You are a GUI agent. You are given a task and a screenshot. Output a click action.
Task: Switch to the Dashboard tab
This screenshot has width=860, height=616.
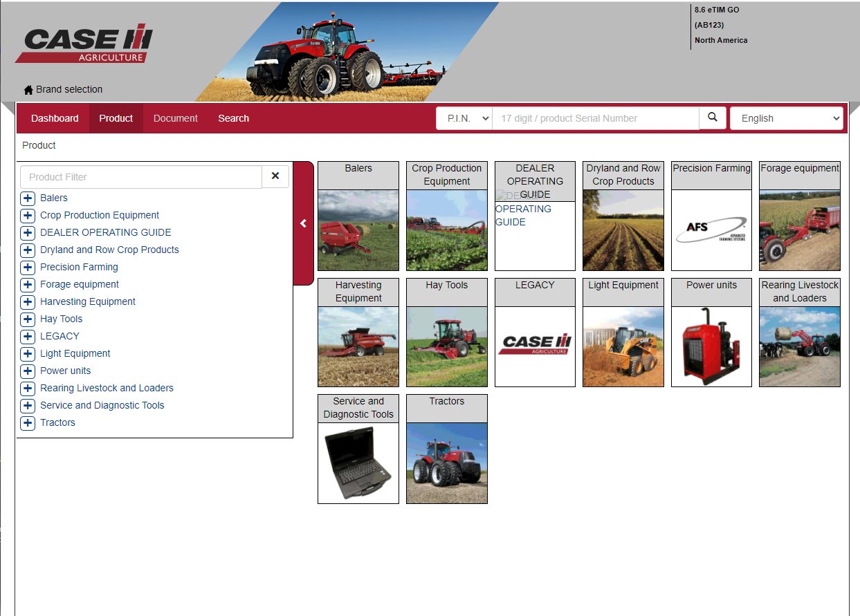[55, 118]
